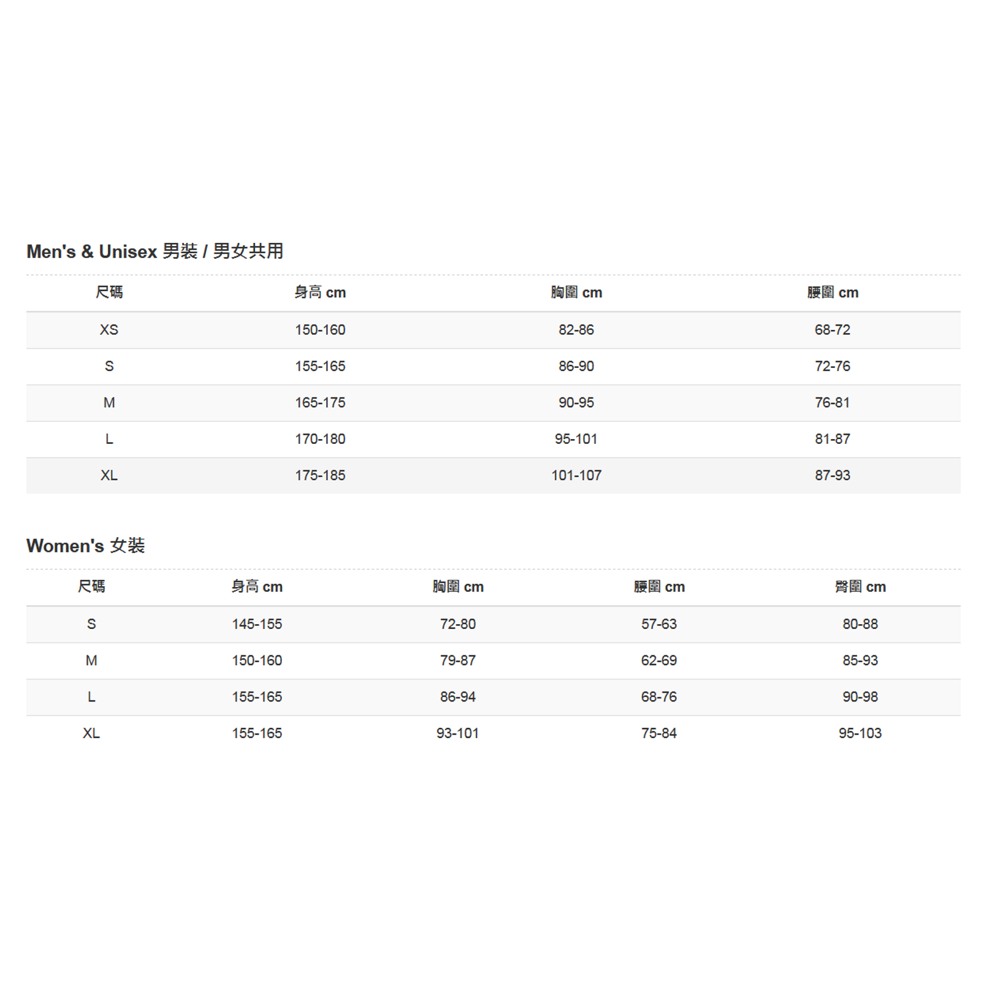Click the Men's & Unisex section heading

point(155,251)
